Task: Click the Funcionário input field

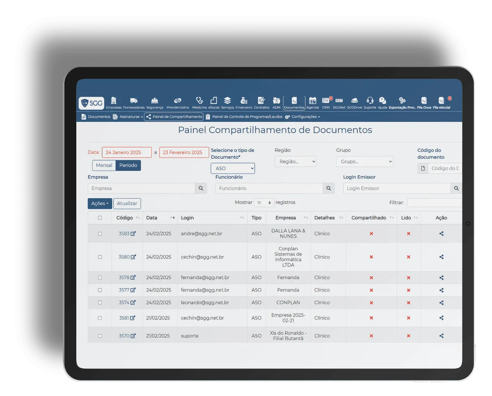Action: (x=269, y=188)
